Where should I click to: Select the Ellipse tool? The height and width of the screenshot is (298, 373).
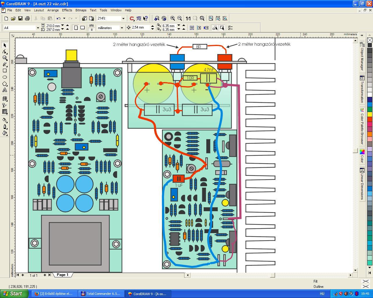tap(5, 77)
